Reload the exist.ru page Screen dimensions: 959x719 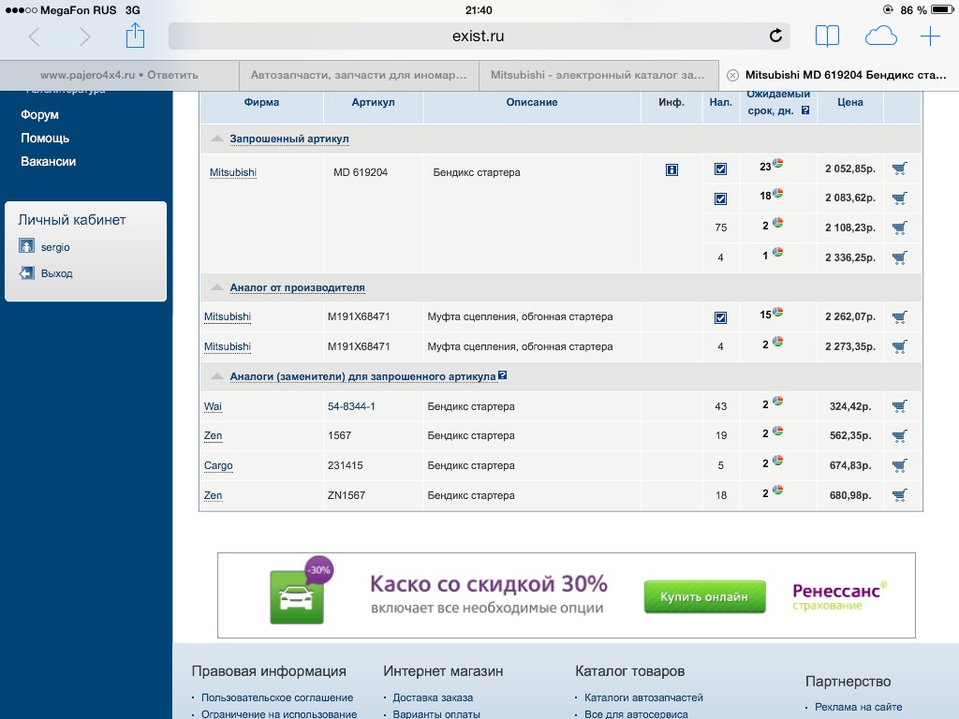[775, 37]
